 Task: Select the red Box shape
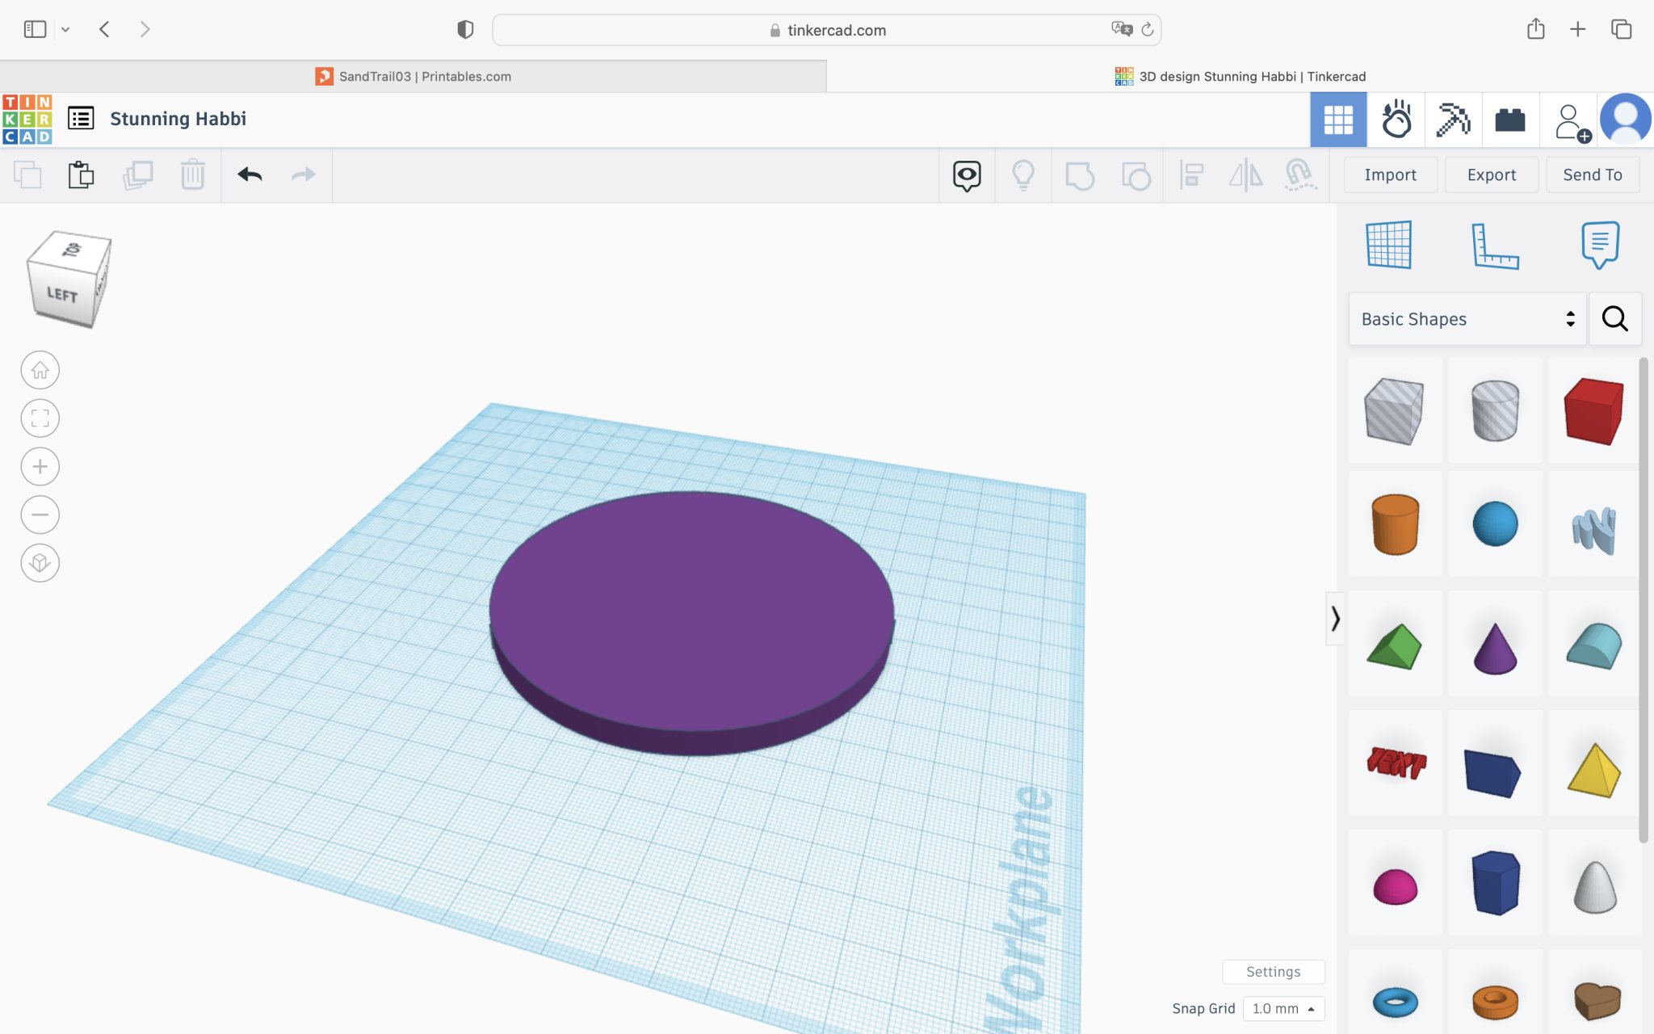pyautogui.click(x=1593, y=410)
